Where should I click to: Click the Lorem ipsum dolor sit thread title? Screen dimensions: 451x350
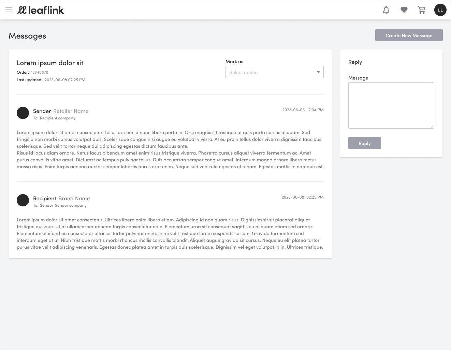pyautogui.click(x=50, y=63)
